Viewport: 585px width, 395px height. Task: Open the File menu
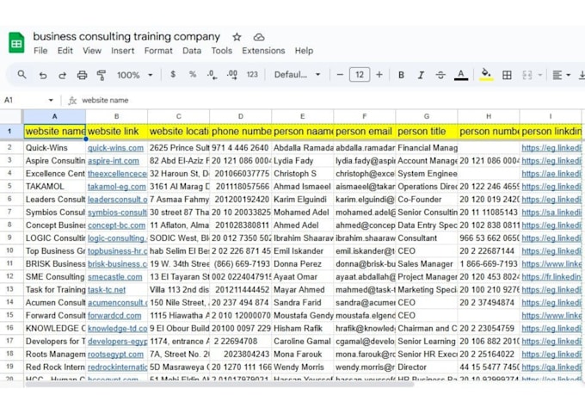point(40,51)
